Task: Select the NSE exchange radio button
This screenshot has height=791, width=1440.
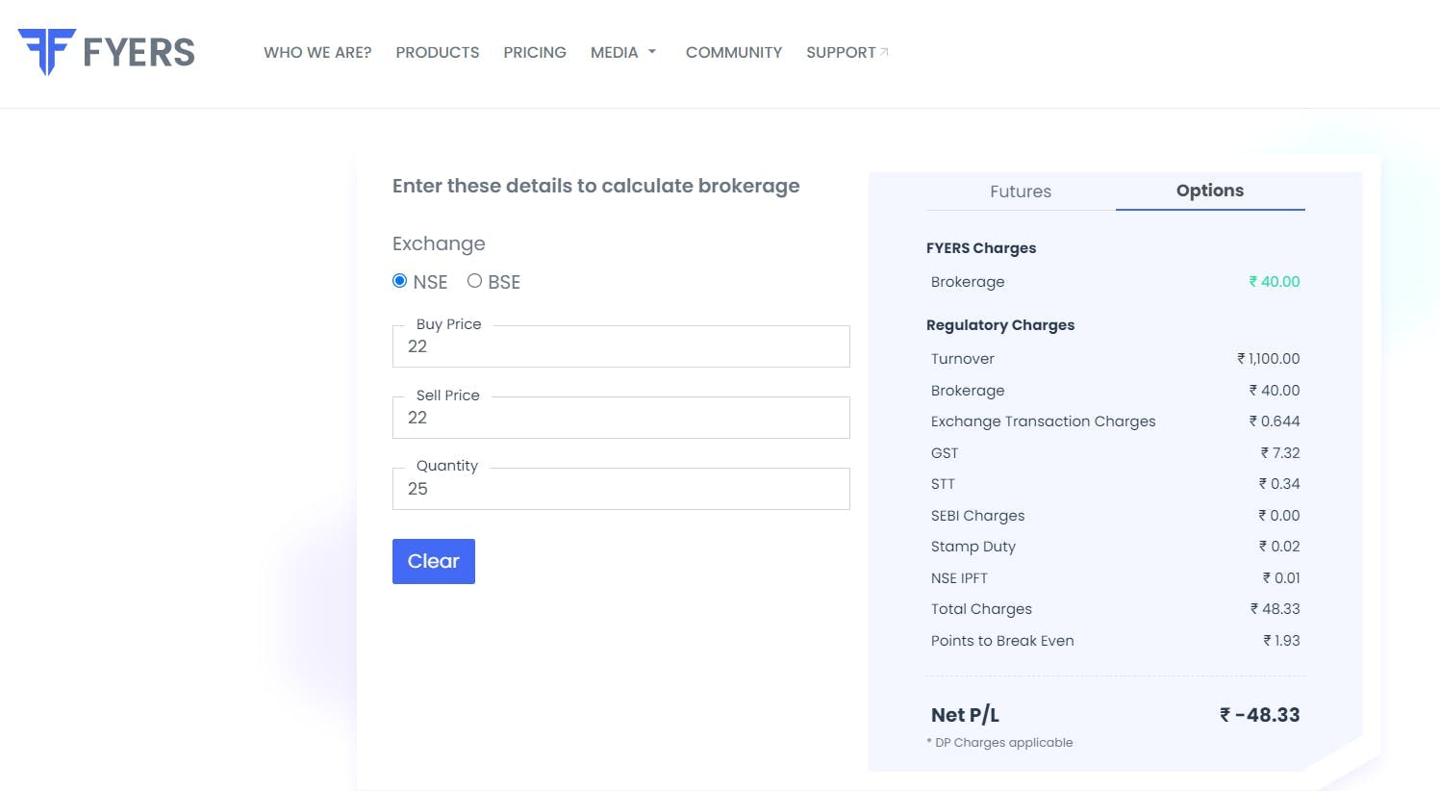Action: point(400,281)
